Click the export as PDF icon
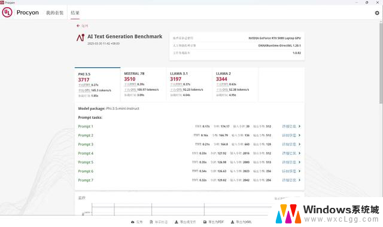The width and height of the screenshot is (383, 227). point(205,222)
